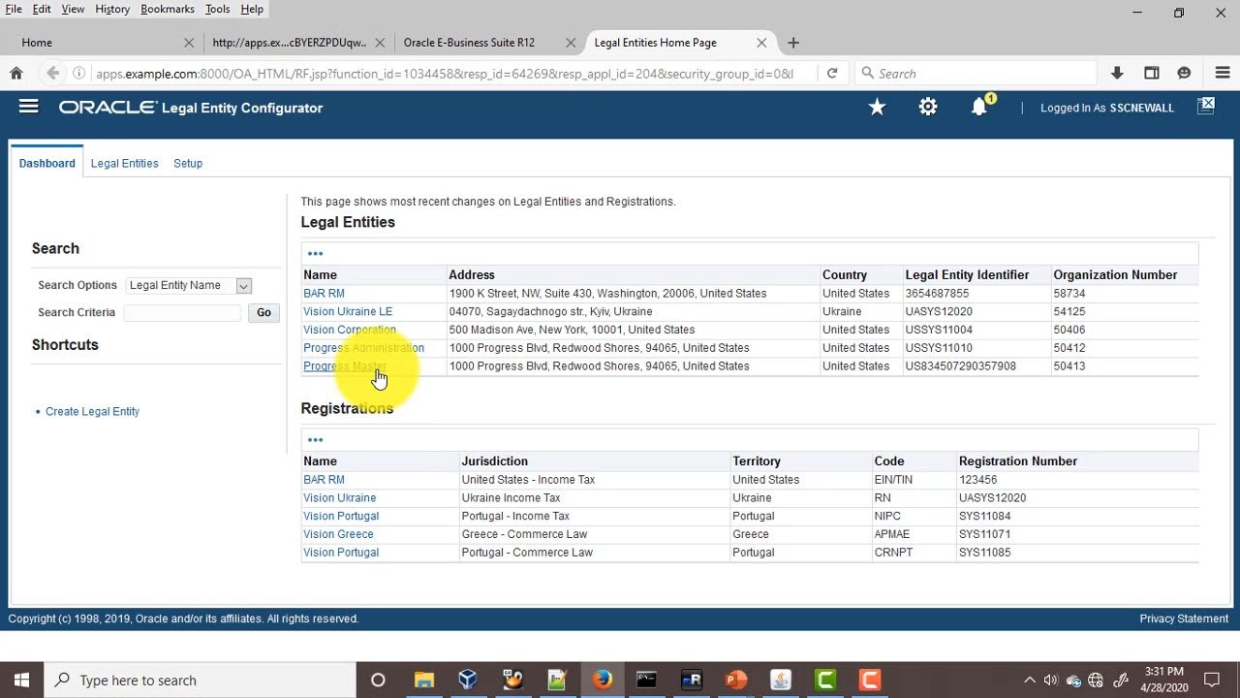Open the taskbar clock showing 3:31 PM
1240x698 pixels.
tap(1163, 680)
